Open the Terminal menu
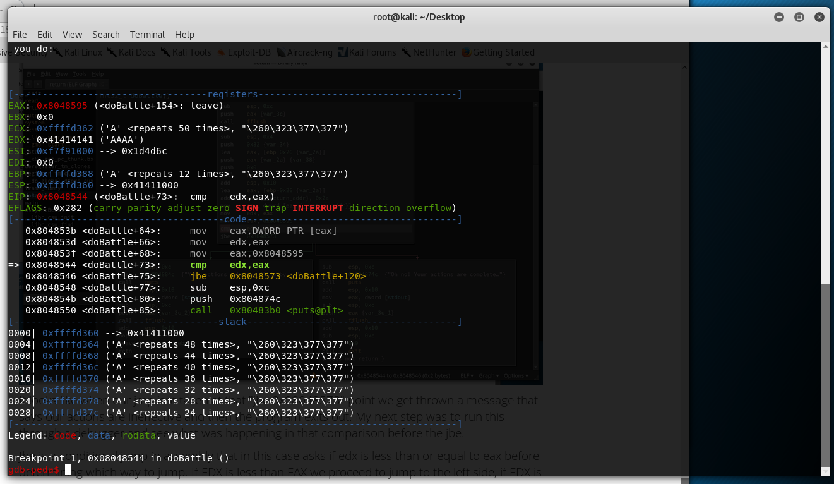 (147, 35)
